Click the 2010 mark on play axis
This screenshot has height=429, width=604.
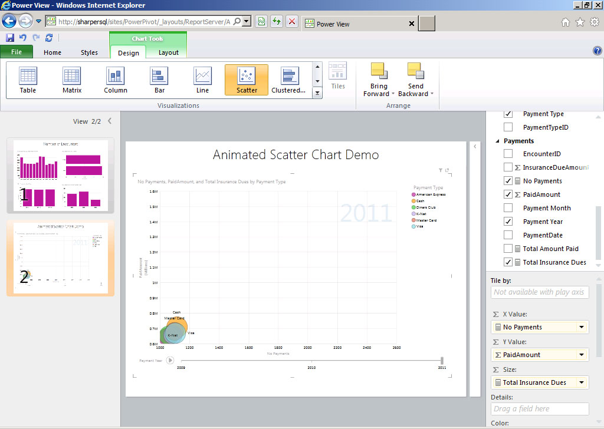[311, 361]
